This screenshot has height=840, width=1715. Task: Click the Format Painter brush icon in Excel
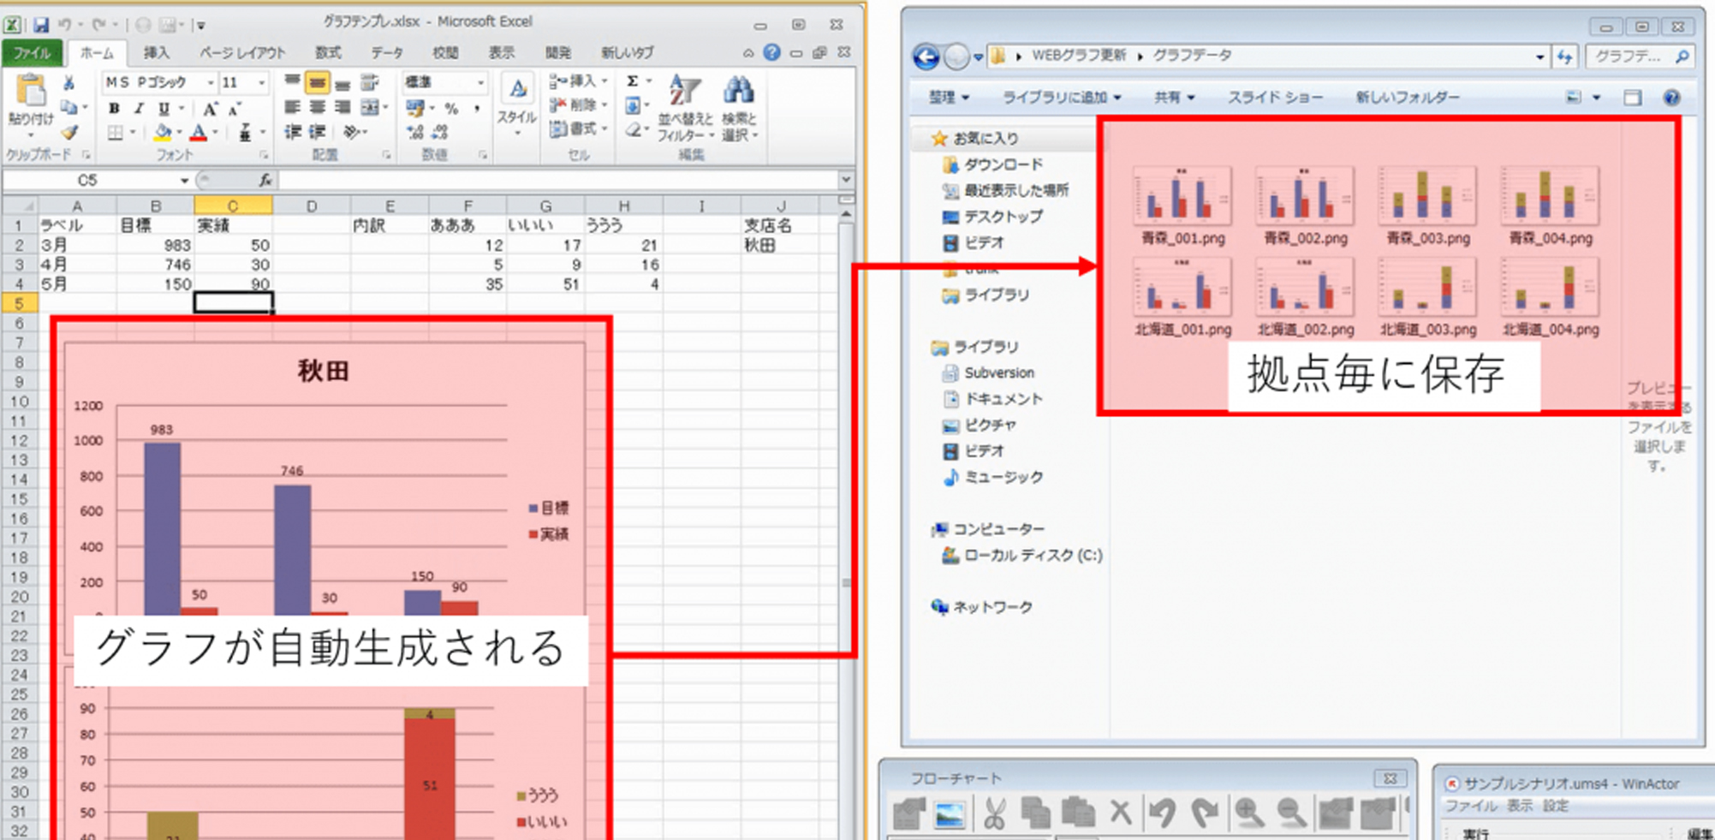[69, 133]
